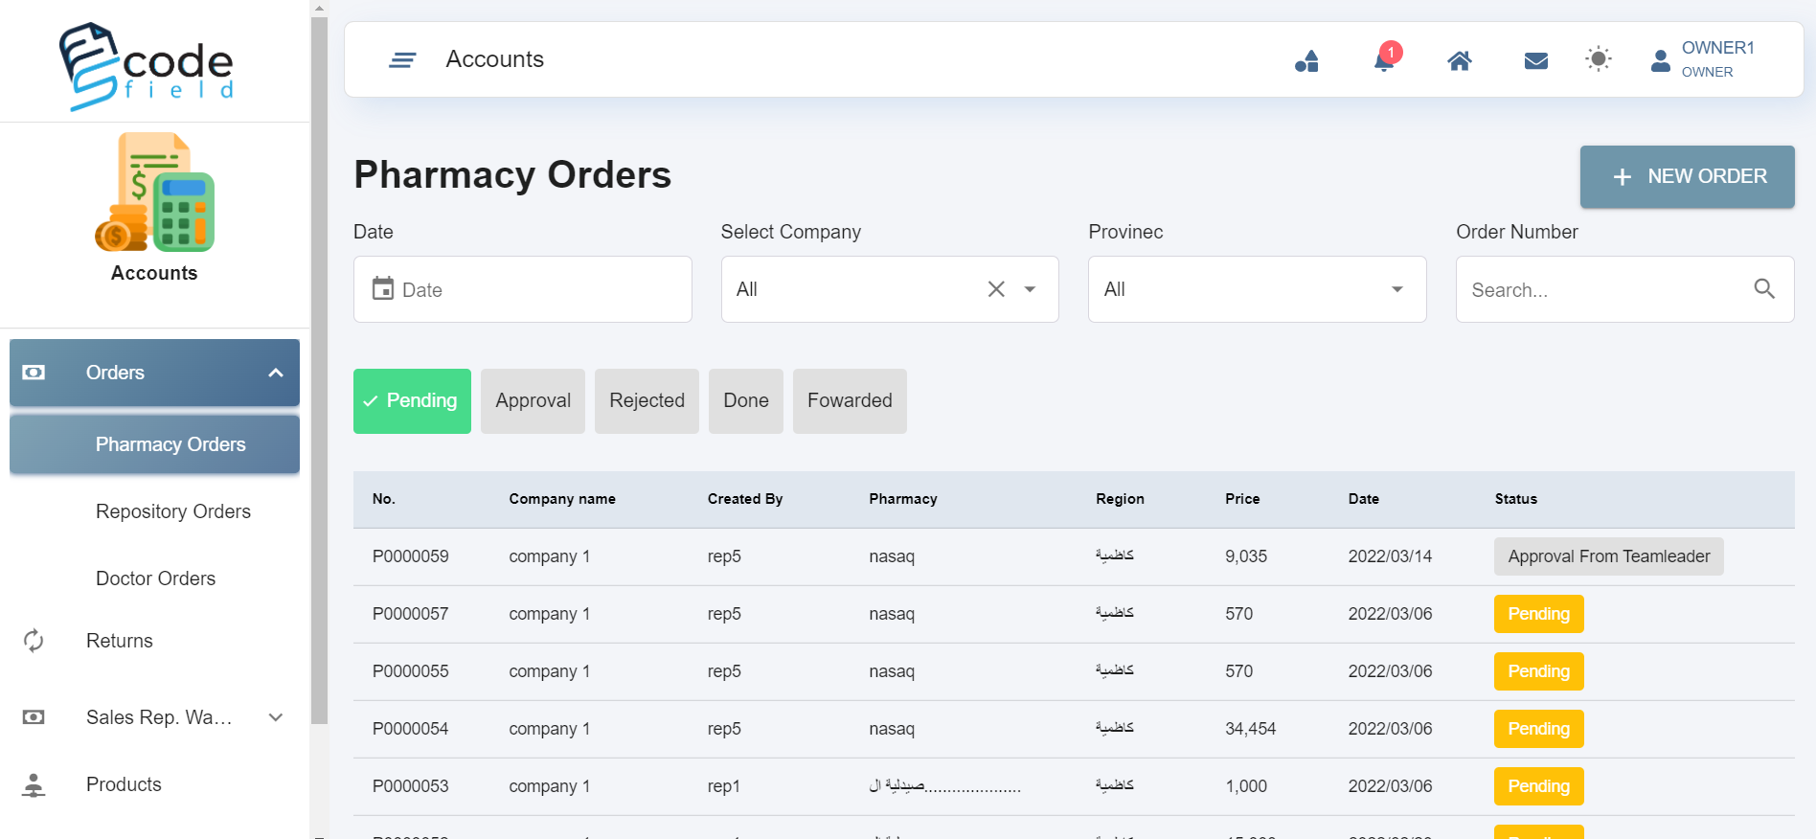Open the OWNER1 user profile icon
1816x839 pixels.
(x=1661, y=61)
